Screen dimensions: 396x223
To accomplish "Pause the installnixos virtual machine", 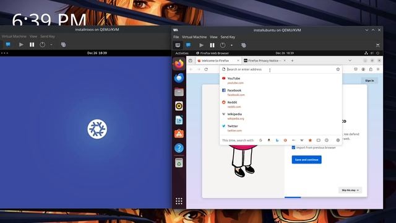I will click(32, 45).
